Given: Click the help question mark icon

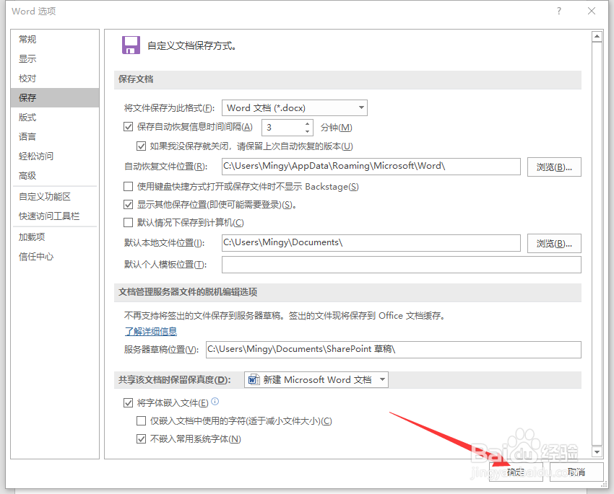Looking at the screenshot, I should coord(559,11).
